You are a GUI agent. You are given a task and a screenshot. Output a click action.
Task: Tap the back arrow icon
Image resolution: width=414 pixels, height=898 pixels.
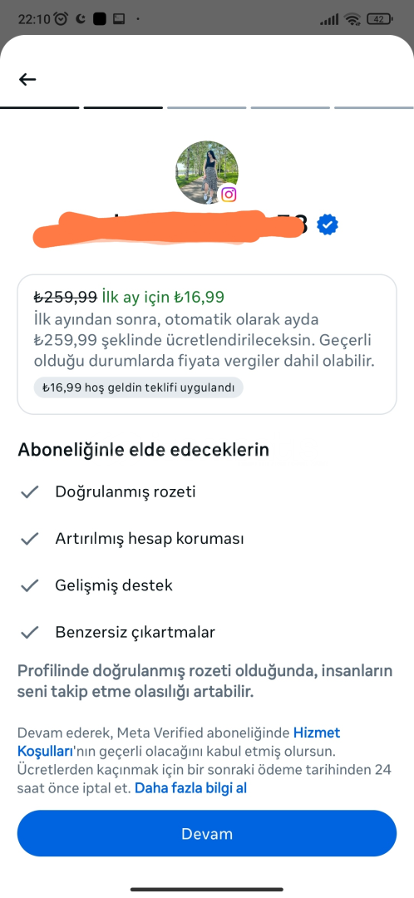tap(27, 80)
